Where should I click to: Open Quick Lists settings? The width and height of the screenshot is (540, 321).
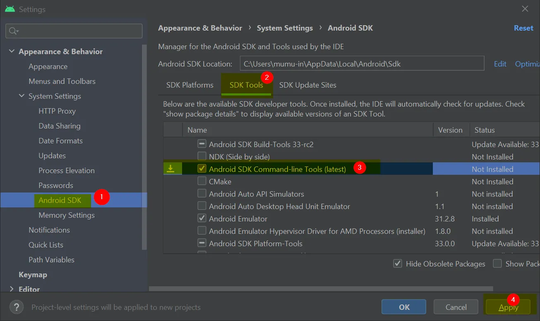coord(46,245)
